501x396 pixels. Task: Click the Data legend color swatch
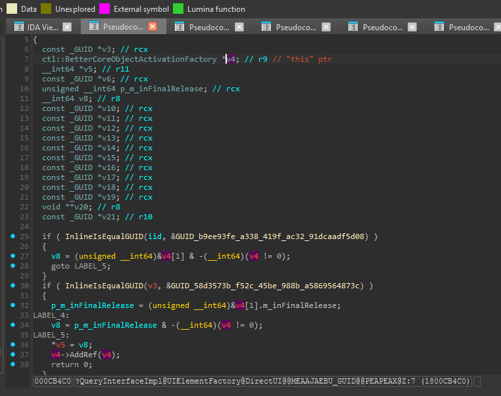point(12,9)
